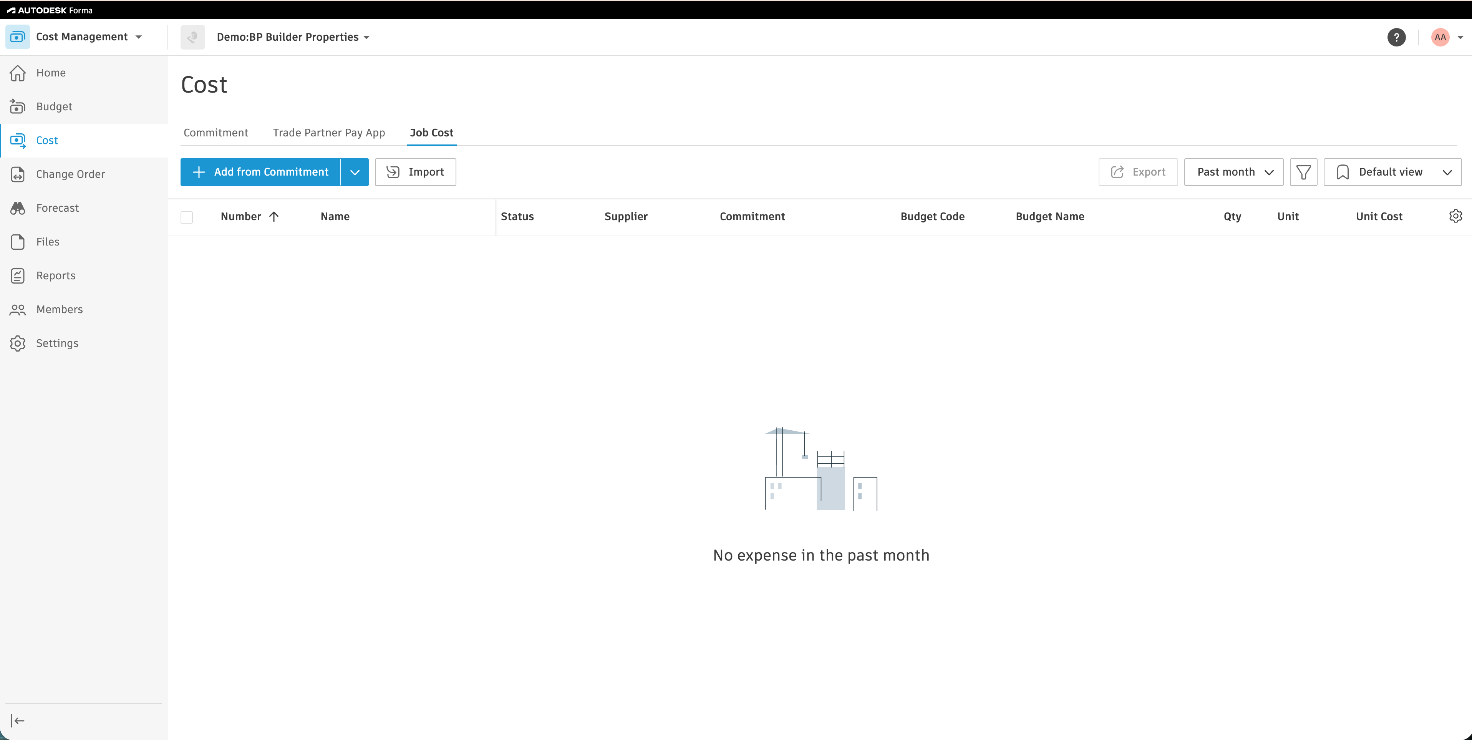The height and width of the screenshot is (740, 1472).
Task: Click the Budget icon in sidebar
Action: pos(18,106)
